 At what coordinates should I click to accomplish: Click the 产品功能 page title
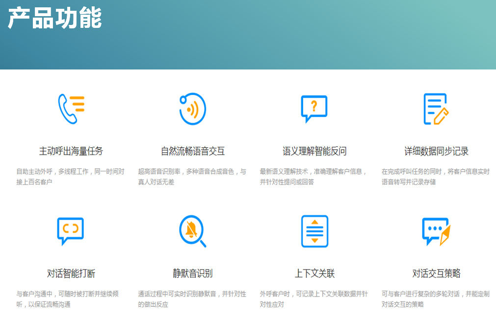tap(55, 18)
